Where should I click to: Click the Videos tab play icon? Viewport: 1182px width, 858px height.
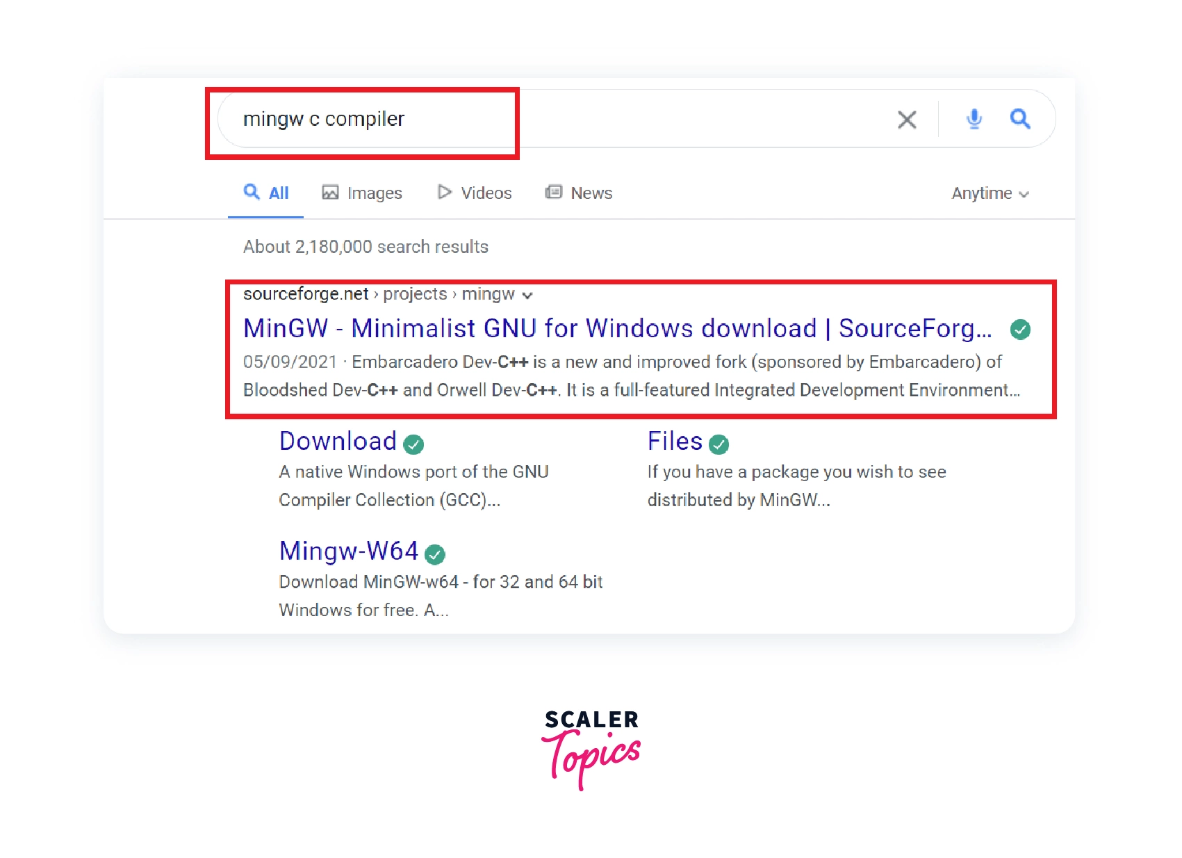coord(445,192)
